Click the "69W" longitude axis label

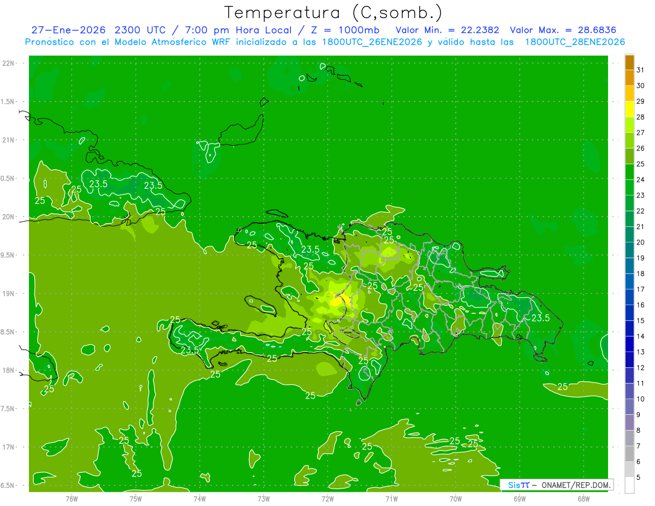click(520, 498)
